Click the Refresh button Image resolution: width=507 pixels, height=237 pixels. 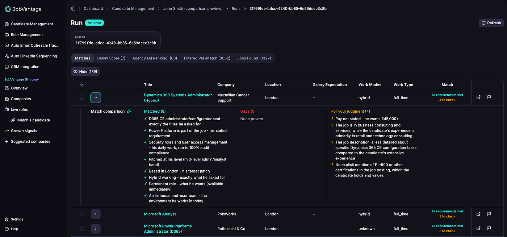(x=491, y=23)
